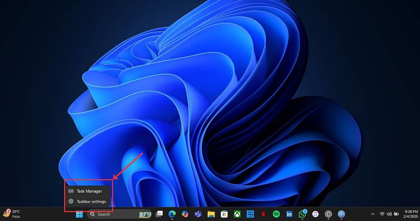This screenshot has height=221, width=420.
Task: Open Microsoft Teams from the taskbar
Action: click(198, 214)
